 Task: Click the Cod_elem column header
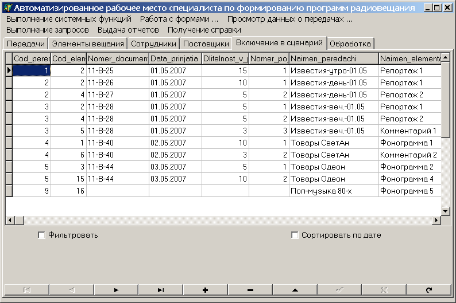click(x=69, y=58)
